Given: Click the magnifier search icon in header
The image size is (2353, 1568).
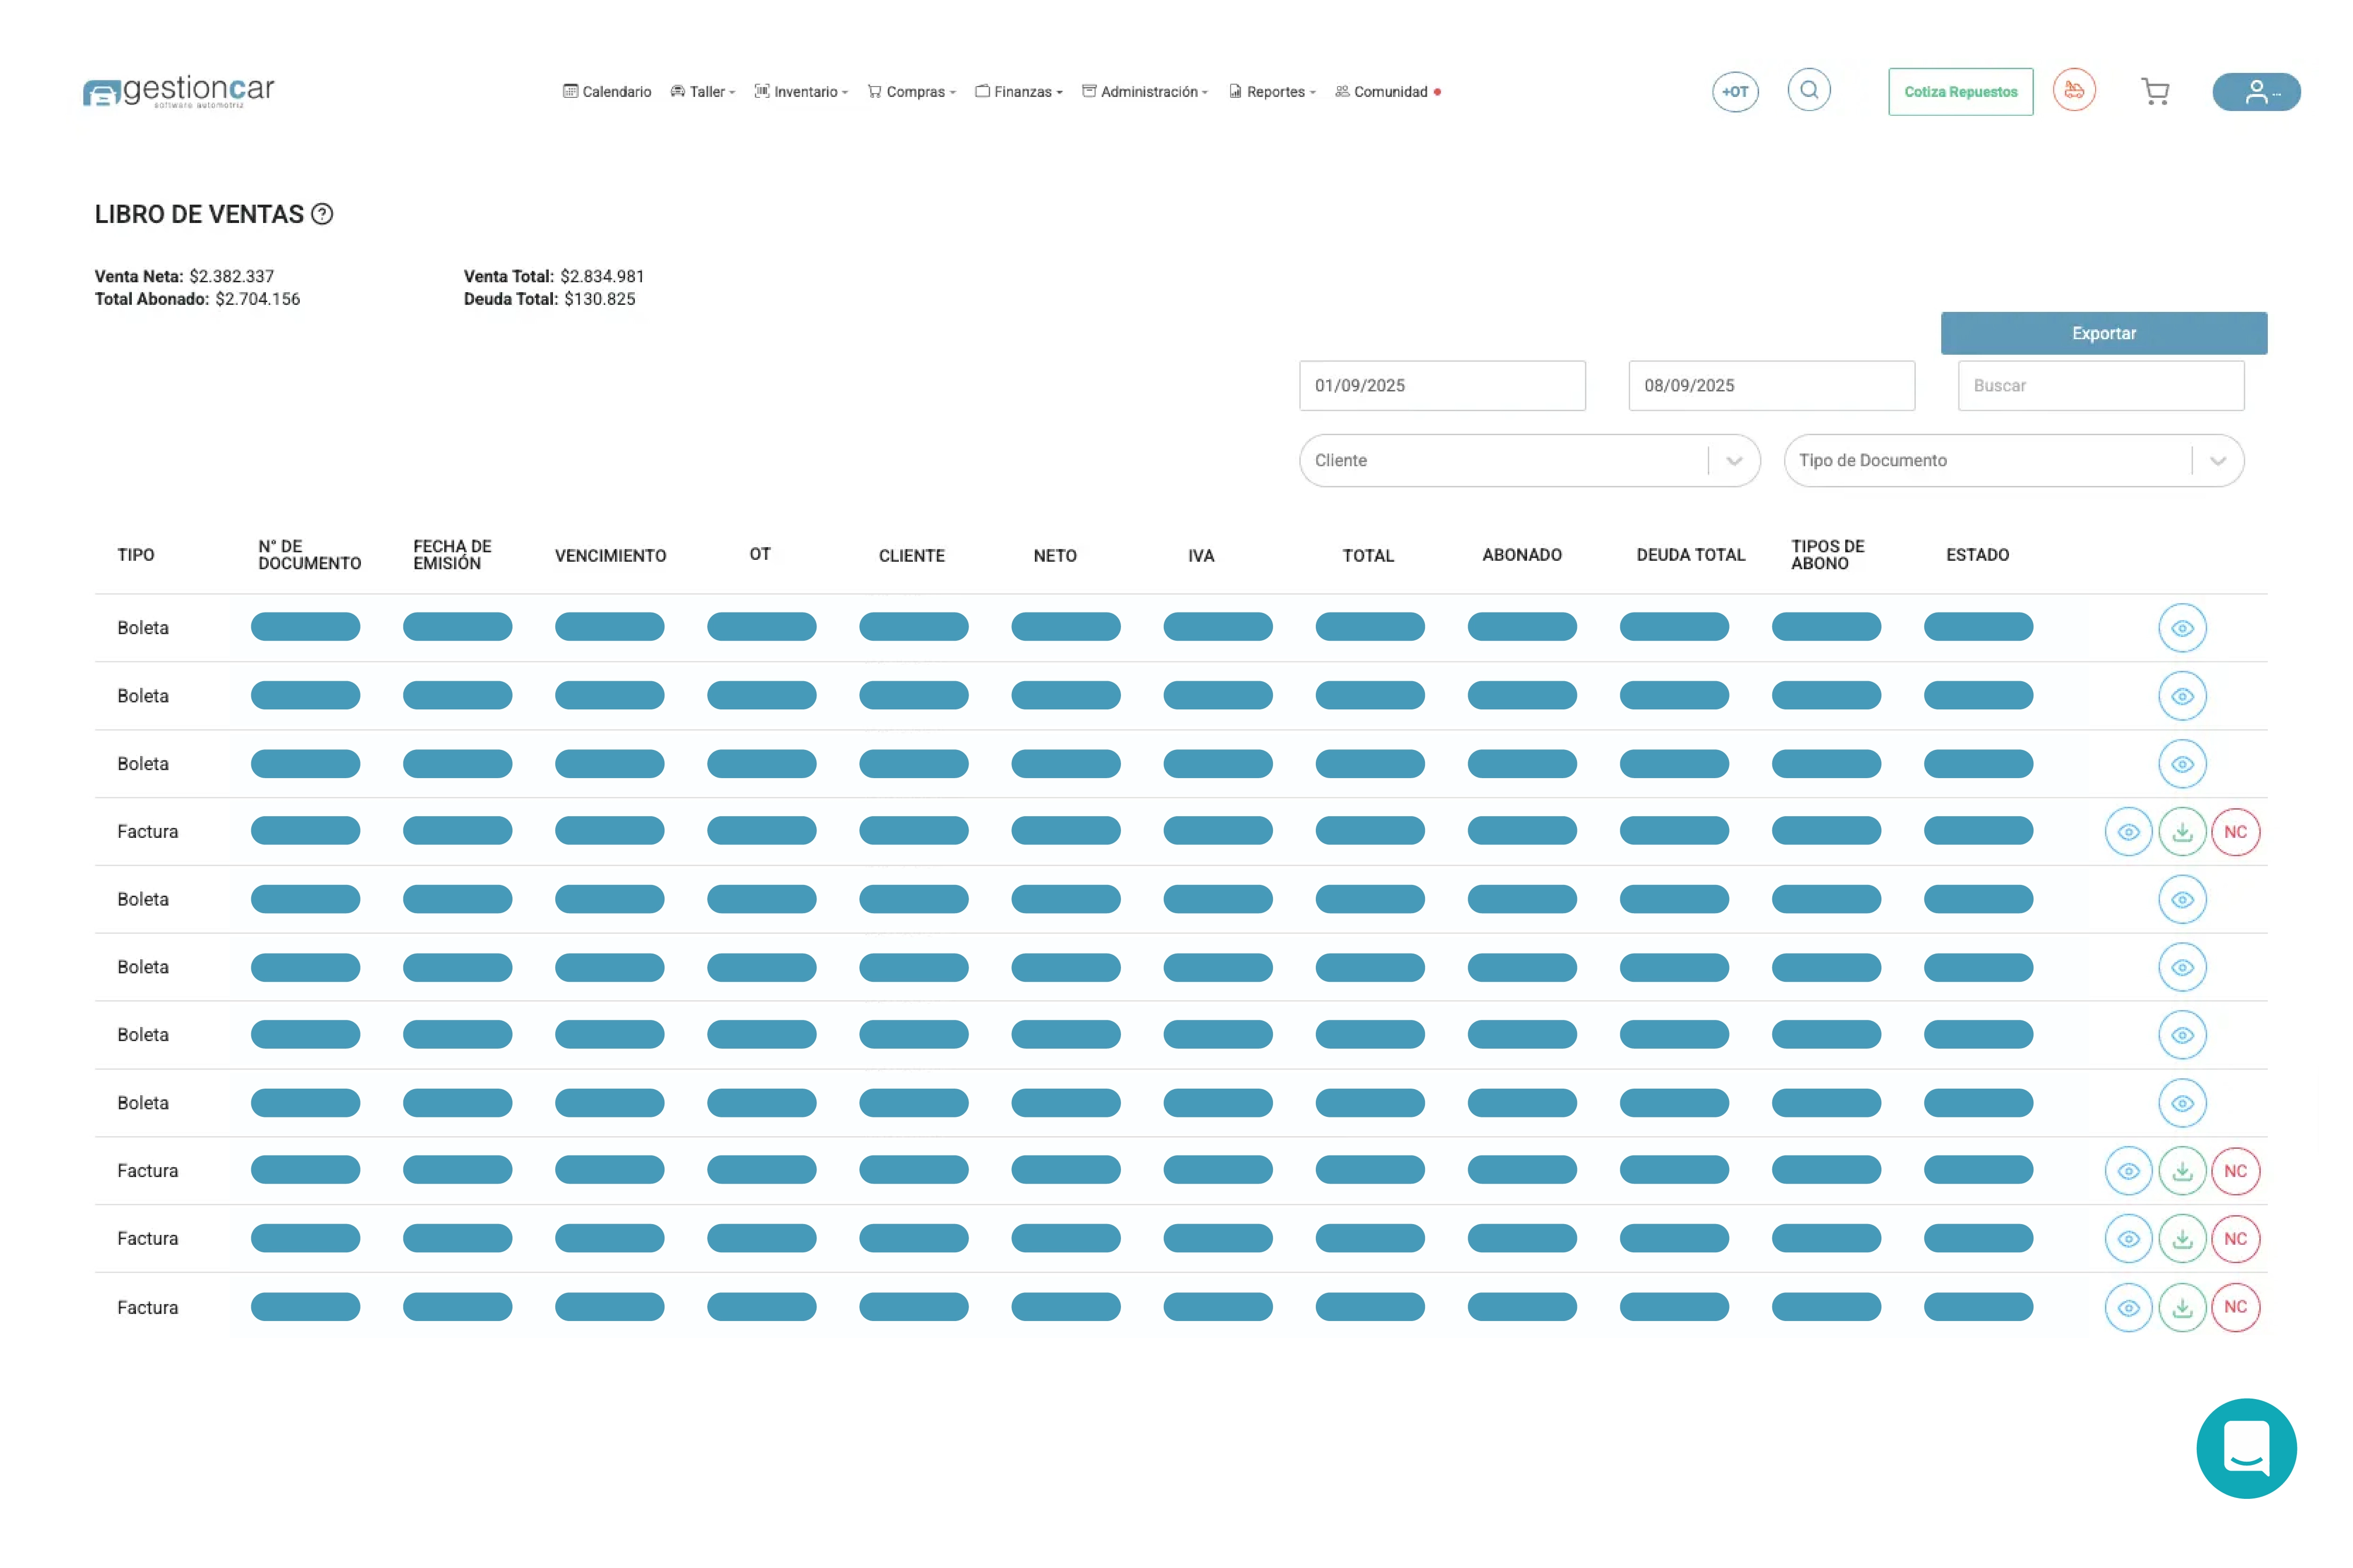Looking at the screenshot, I should tap(1809, 91).
